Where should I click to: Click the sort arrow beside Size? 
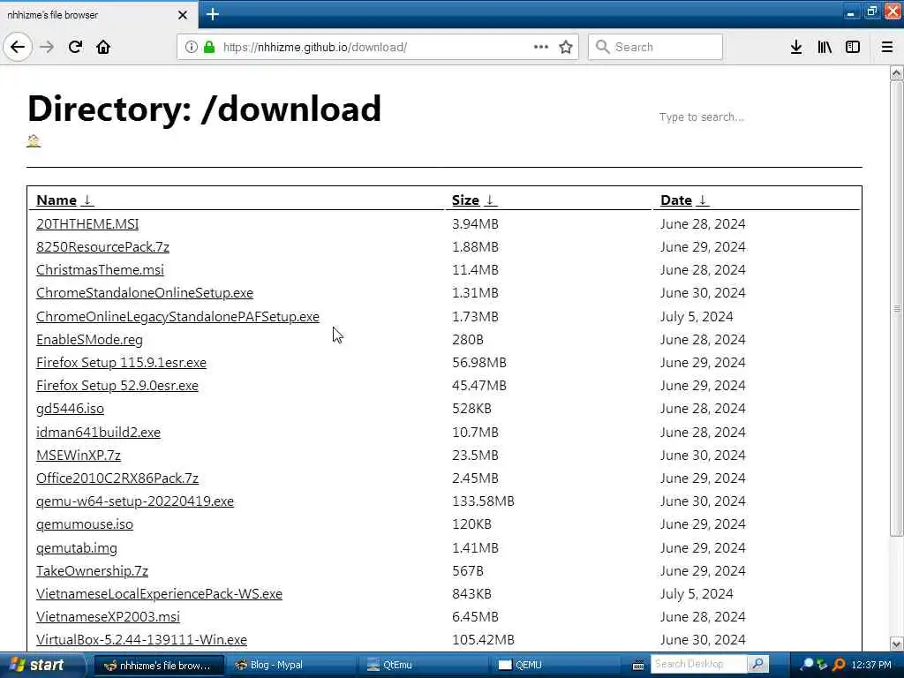point(489,200)
